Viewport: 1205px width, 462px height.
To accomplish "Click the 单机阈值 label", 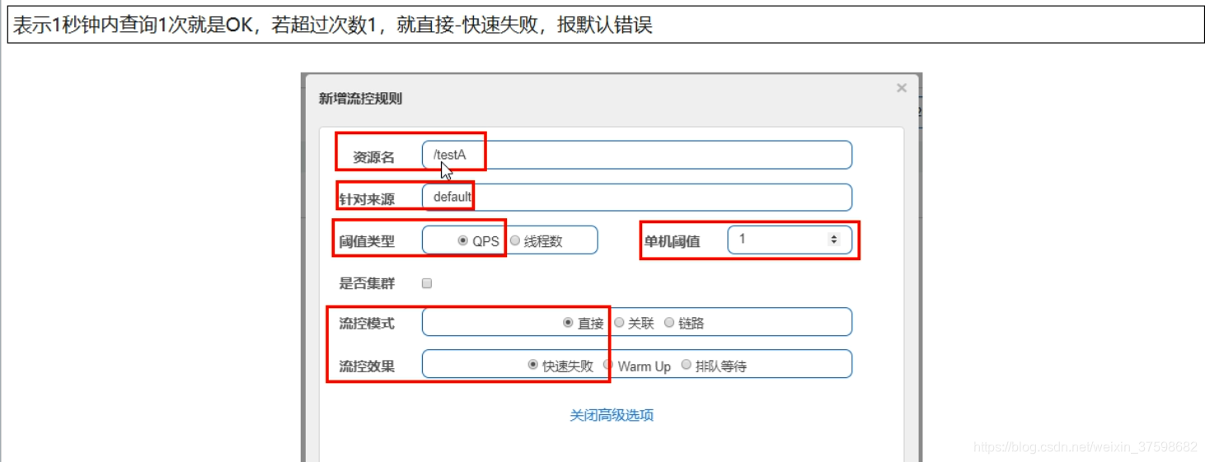I will [672, 241].
